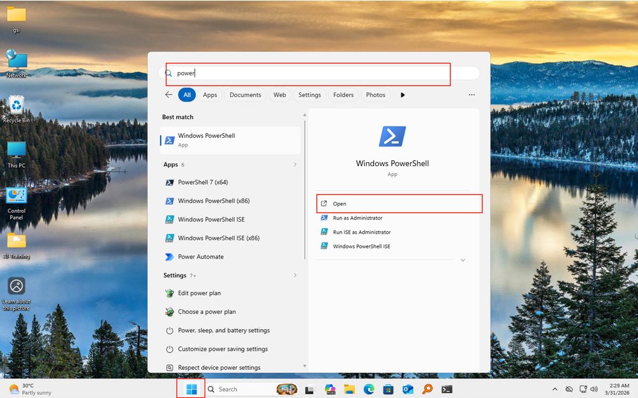
Task: Open Windows PowerShell from the Best match result
Action: point(230,140)
